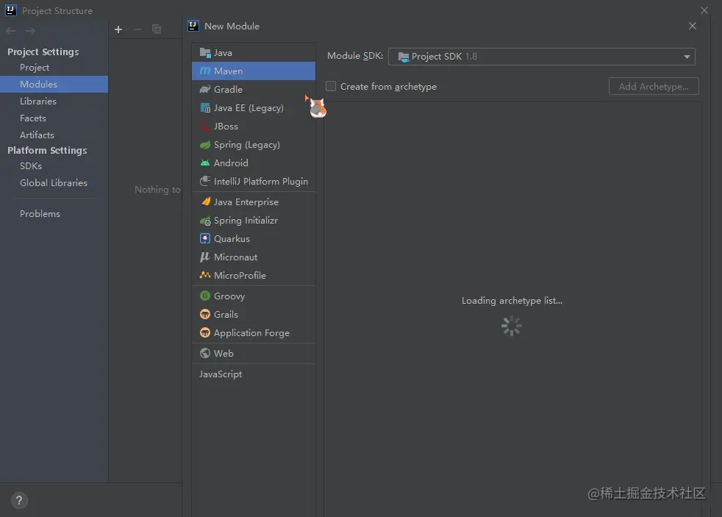Enable Create from archetype checkbox
This screenshot has width=722, height=517.
(x=331, y=86)
